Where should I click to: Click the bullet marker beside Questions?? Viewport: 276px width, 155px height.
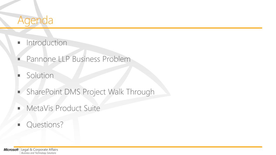pos(19,125)
